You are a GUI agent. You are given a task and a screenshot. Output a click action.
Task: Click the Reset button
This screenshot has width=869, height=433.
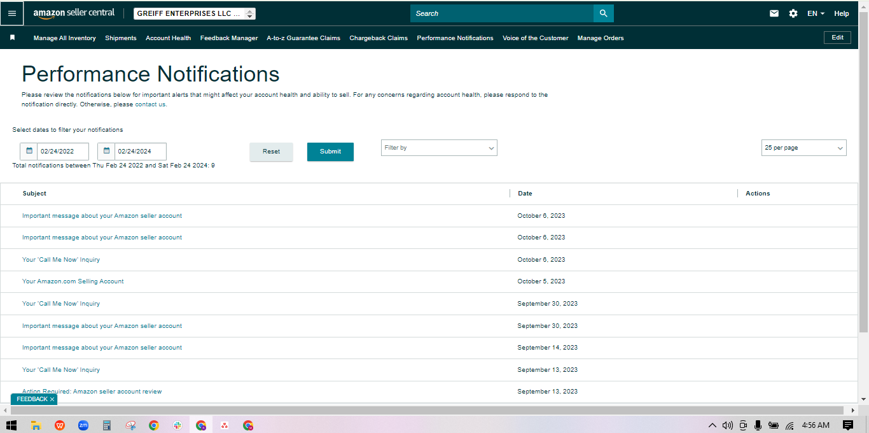271,152
